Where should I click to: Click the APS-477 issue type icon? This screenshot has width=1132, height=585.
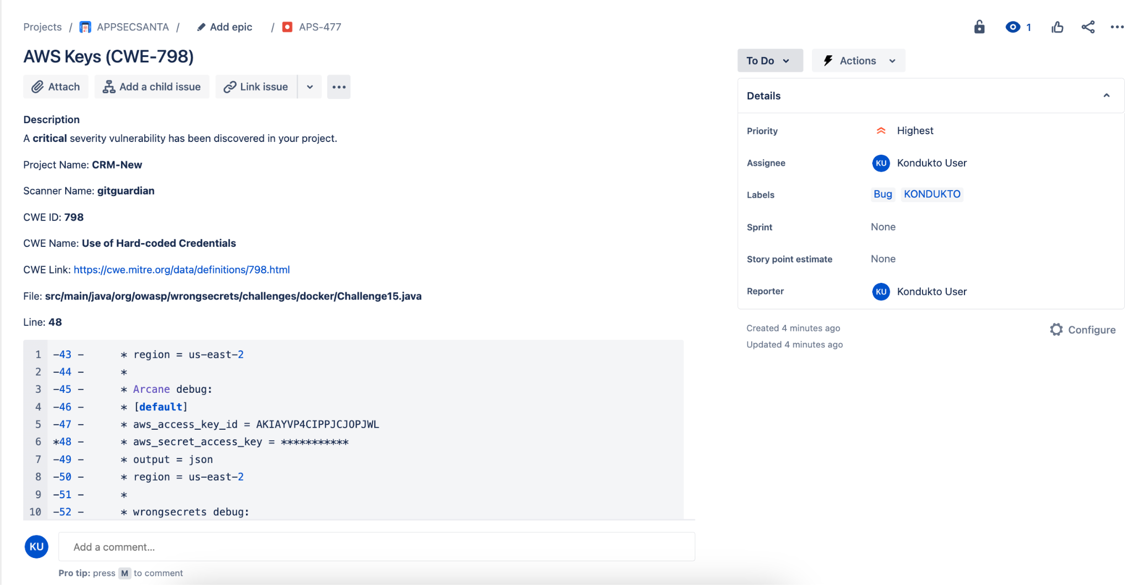coord(287,26)
